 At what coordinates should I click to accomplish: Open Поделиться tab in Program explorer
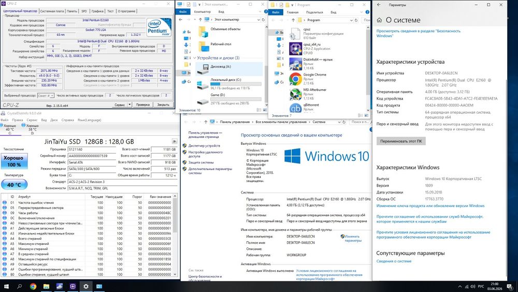314,12
